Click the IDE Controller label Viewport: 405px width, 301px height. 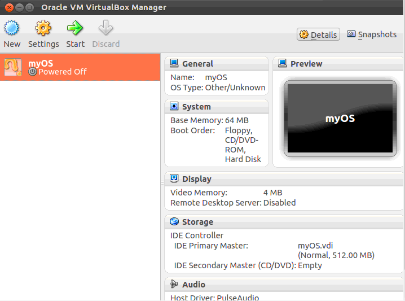point(196,235)
